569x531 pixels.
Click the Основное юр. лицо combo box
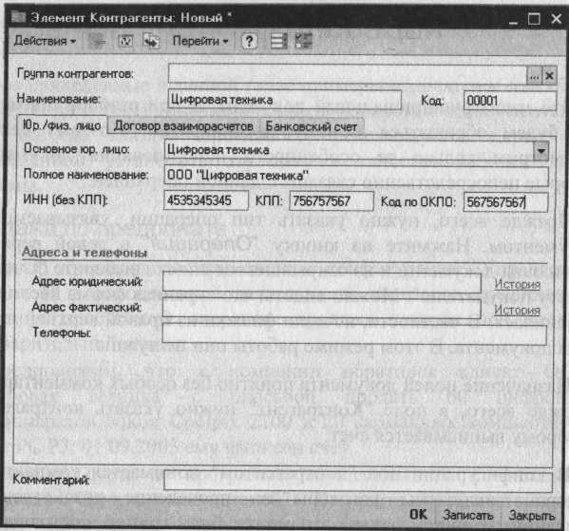(349, 150)
